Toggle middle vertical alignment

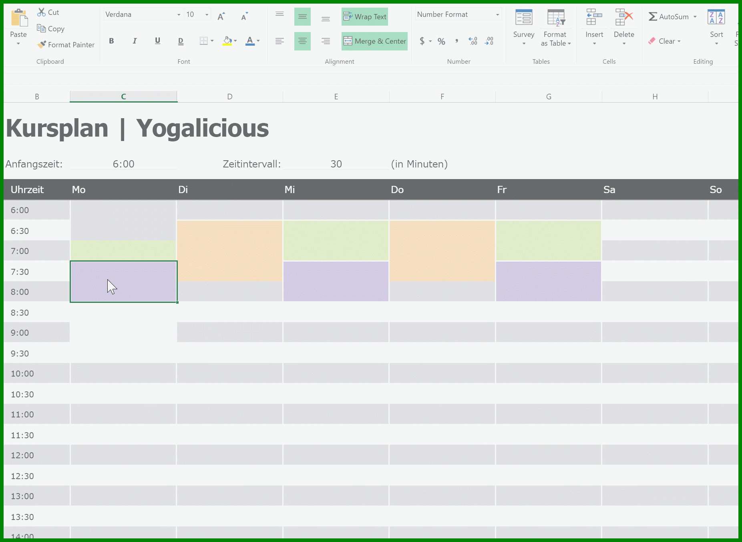(x=302, y=16)
